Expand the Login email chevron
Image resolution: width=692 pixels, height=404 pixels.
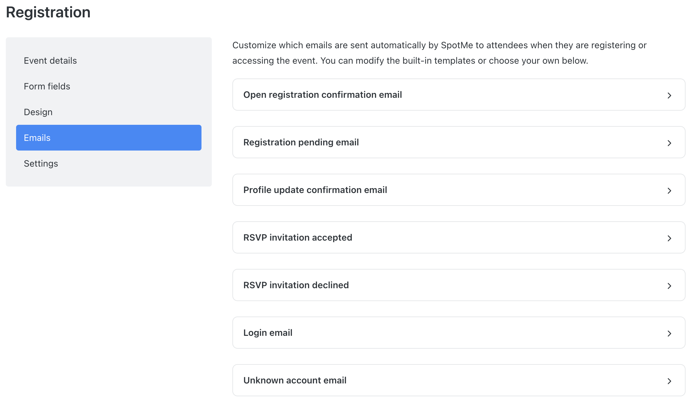(x=670, y=333)
